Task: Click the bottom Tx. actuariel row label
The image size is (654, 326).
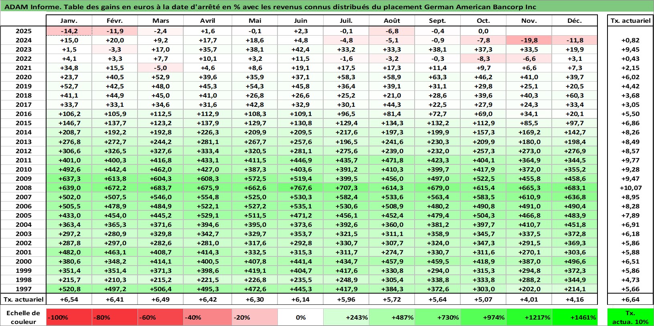Action: 23,299
